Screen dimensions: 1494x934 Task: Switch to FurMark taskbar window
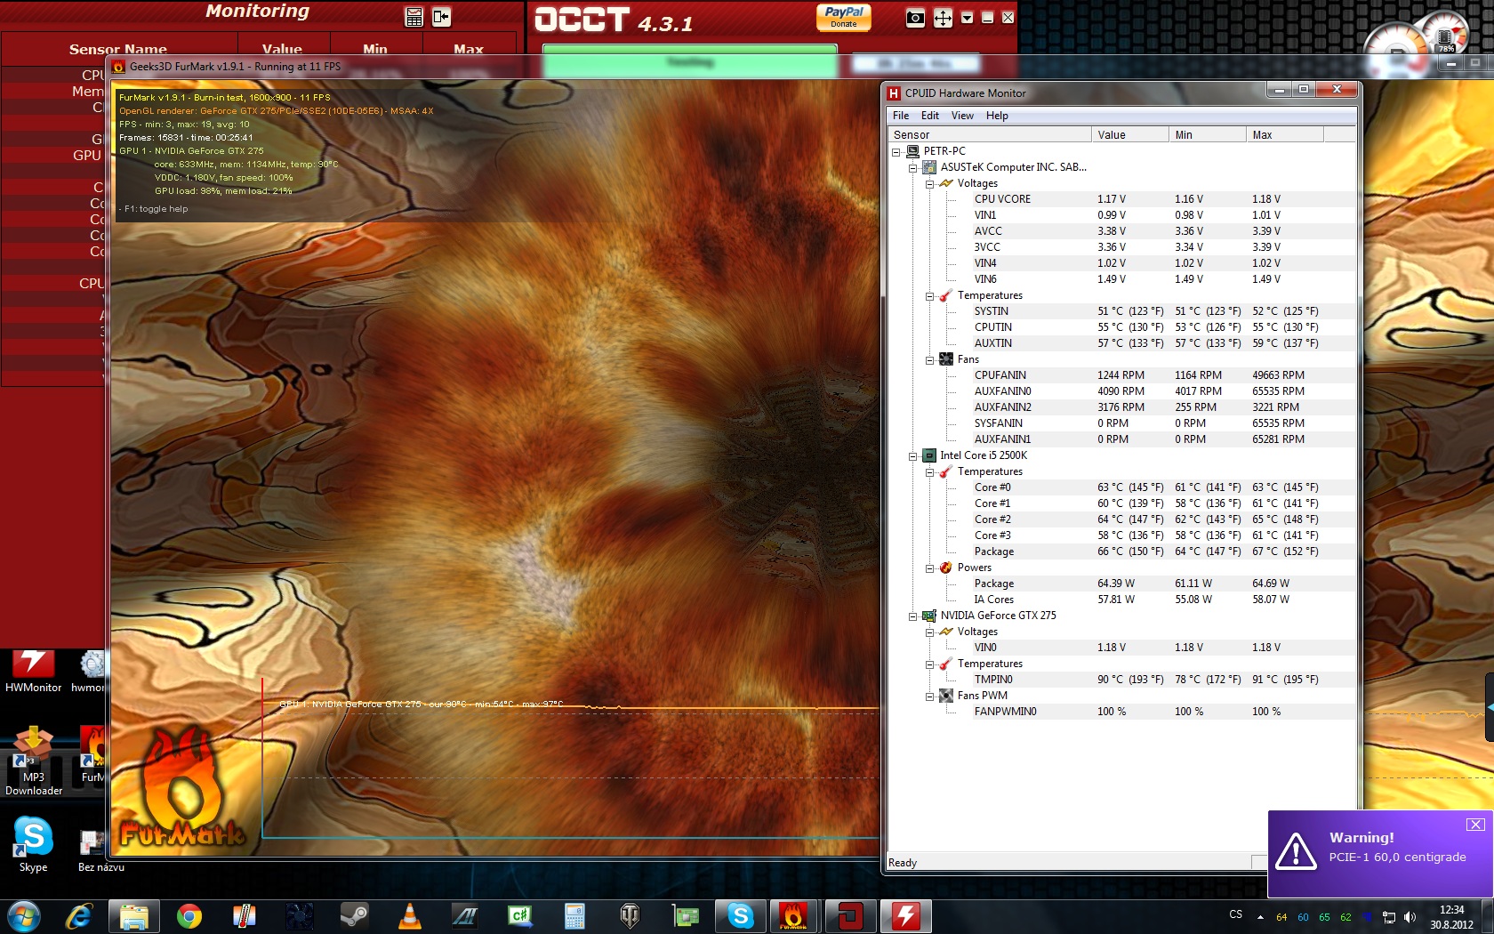pyautogui.click(x=794, y=916)
